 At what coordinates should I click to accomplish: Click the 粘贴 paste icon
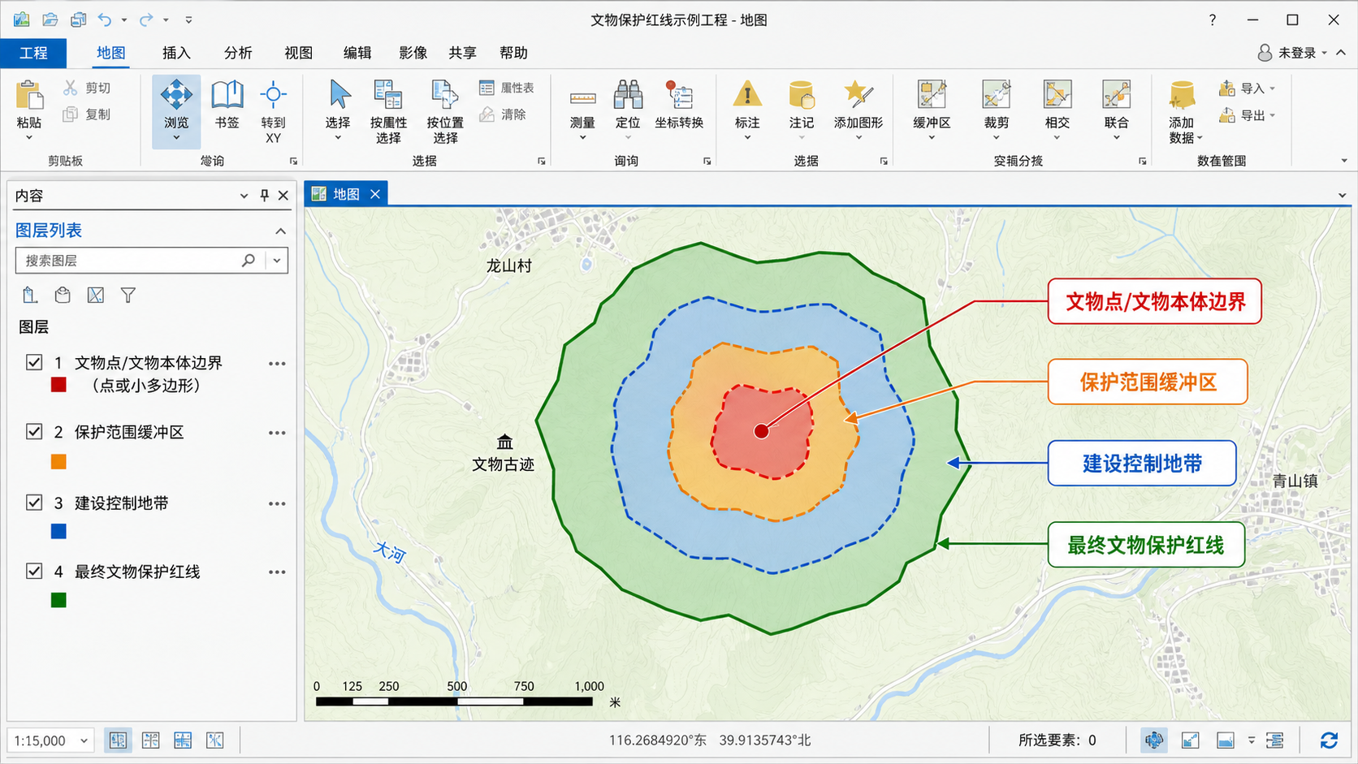point(29,95)
